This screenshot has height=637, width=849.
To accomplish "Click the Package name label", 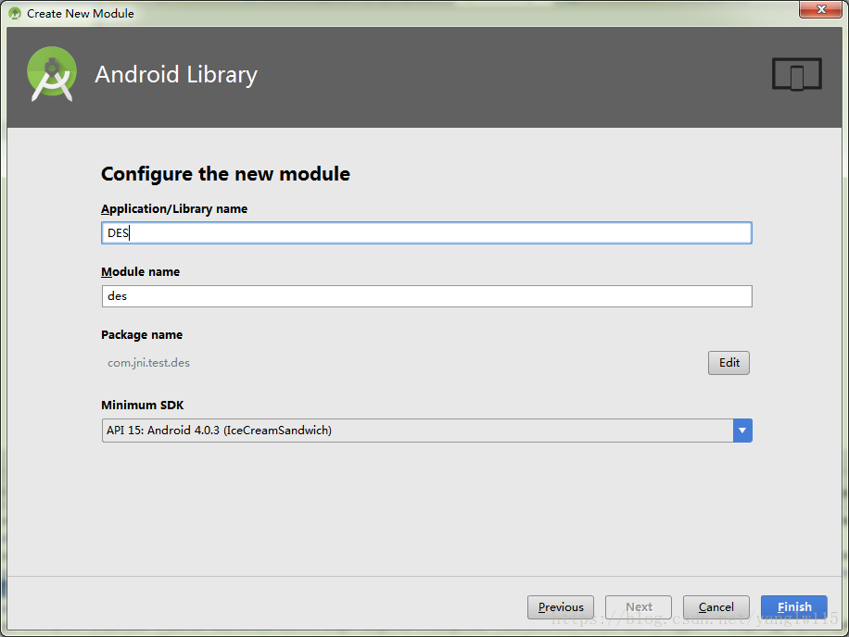I will pos(142,335).
